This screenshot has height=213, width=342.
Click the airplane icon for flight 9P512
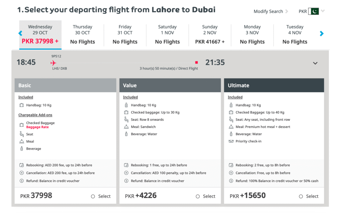click(53, 62)
